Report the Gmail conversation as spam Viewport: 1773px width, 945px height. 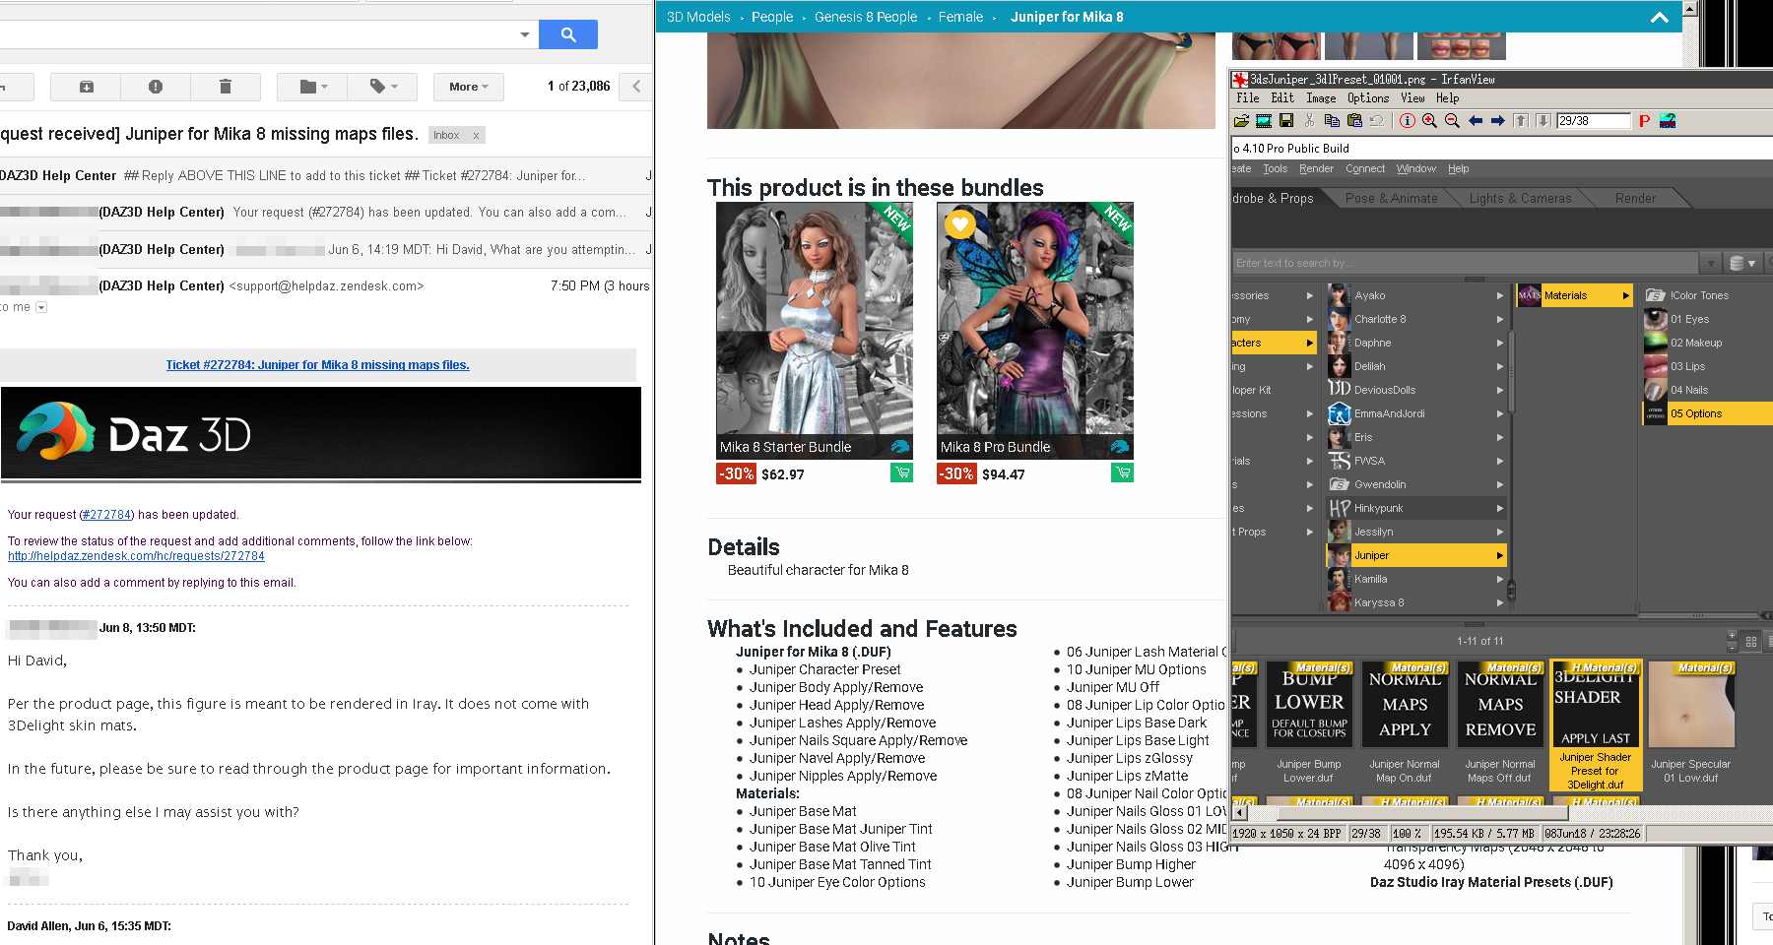click(156, 87)
